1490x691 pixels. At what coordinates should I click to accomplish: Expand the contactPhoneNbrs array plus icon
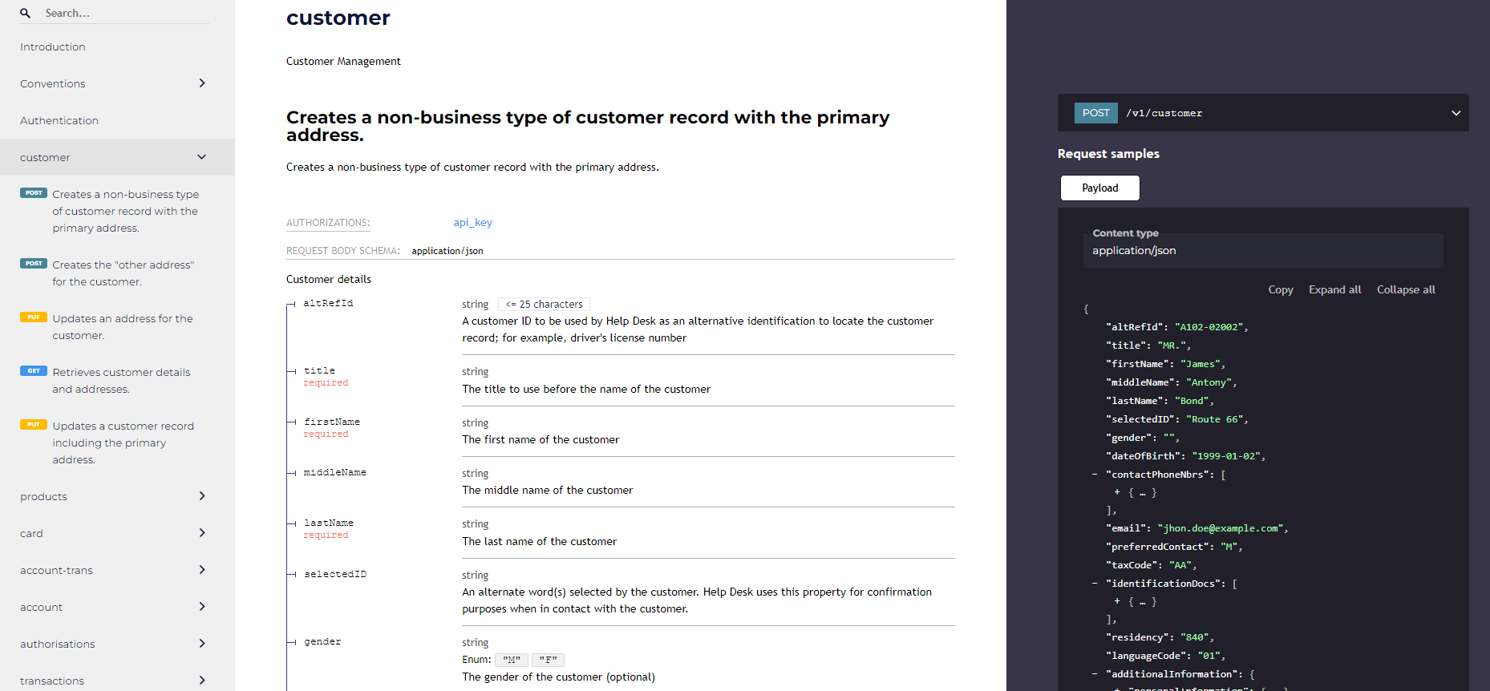1117,492
